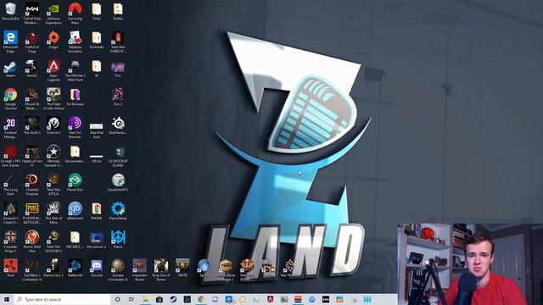The width and height of the screenshot is (543, 305).
Task: Select the Battle.net launcher icon
Action: click(x=75, y=269)
